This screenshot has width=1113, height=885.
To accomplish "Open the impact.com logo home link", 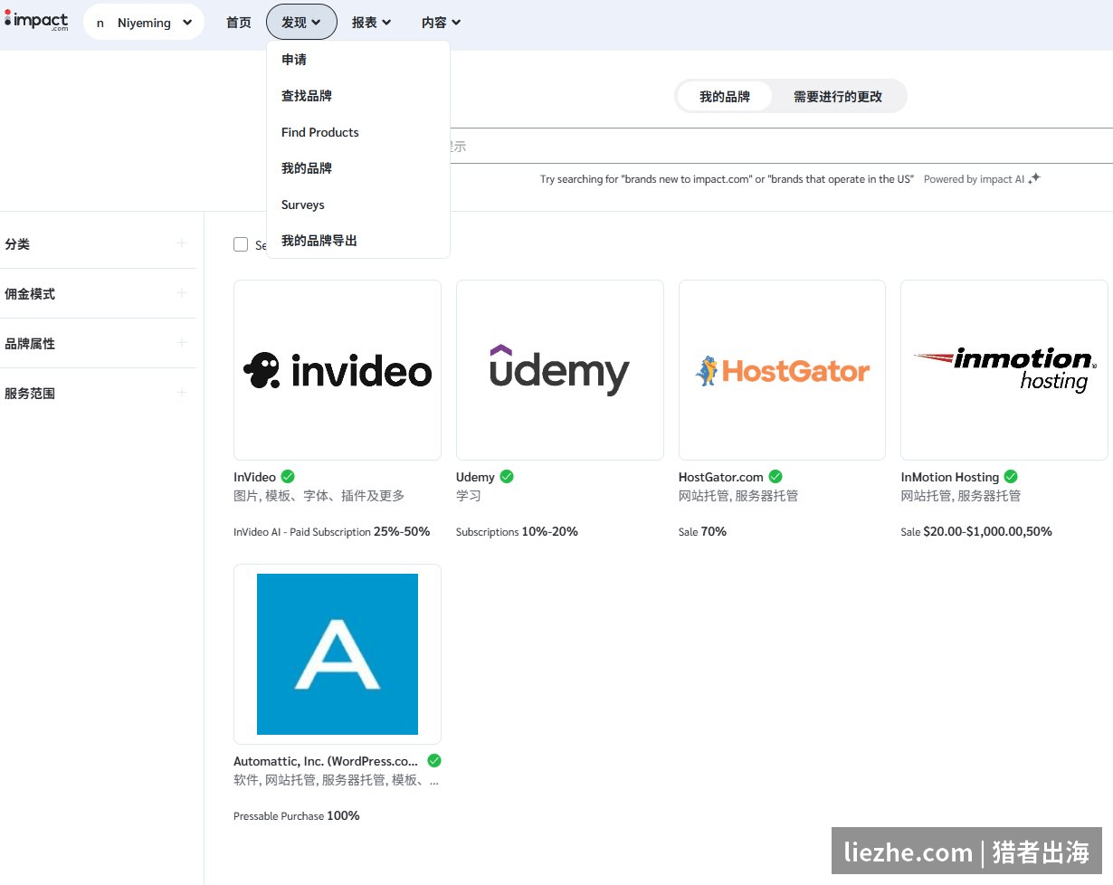I will (x=36, y=21).
